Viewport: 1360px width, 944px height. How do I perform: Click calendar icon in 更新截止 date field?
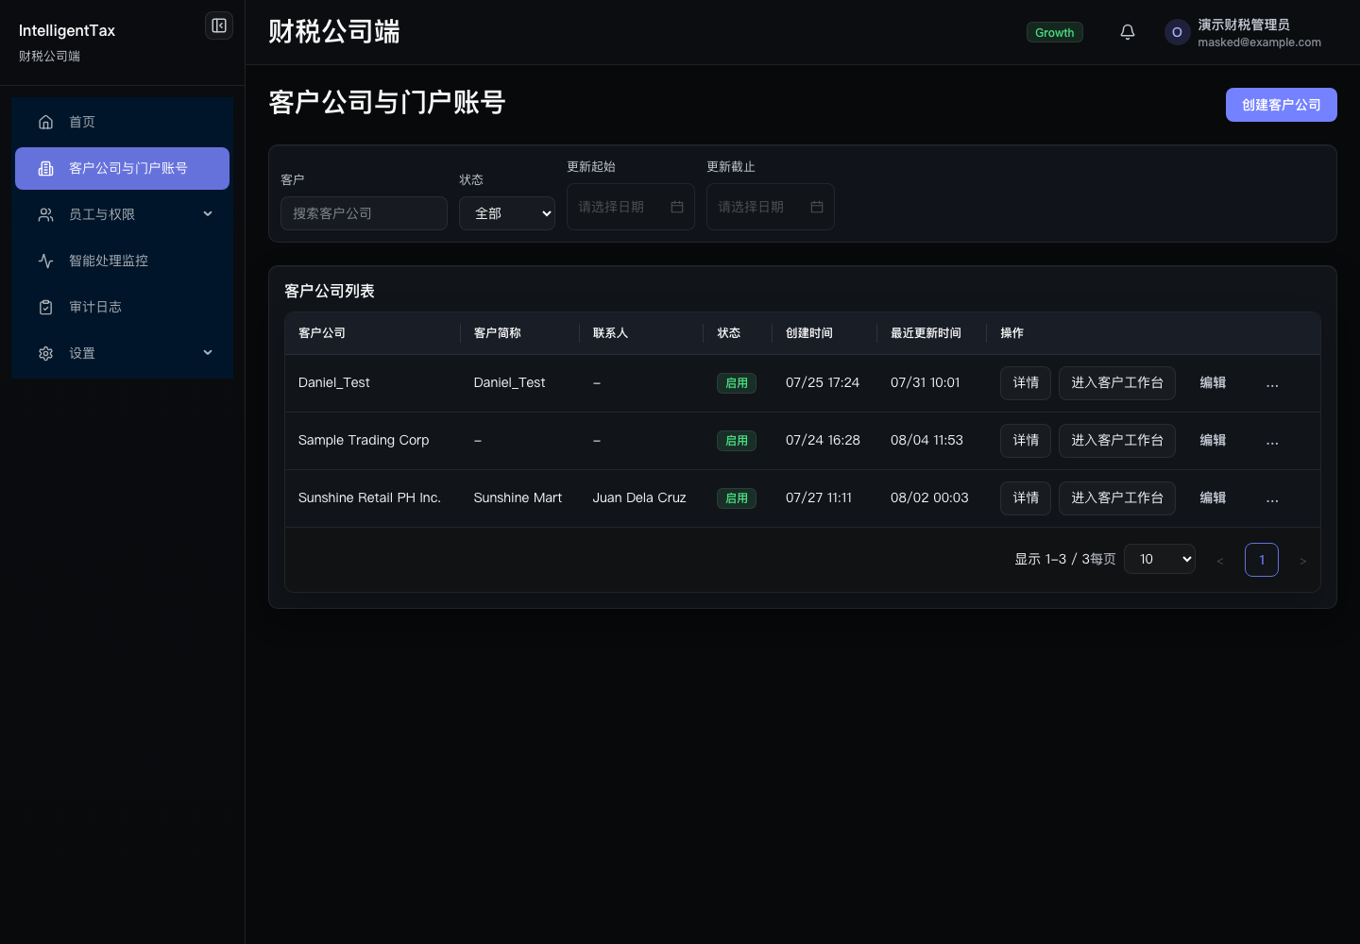click(817, 207)
